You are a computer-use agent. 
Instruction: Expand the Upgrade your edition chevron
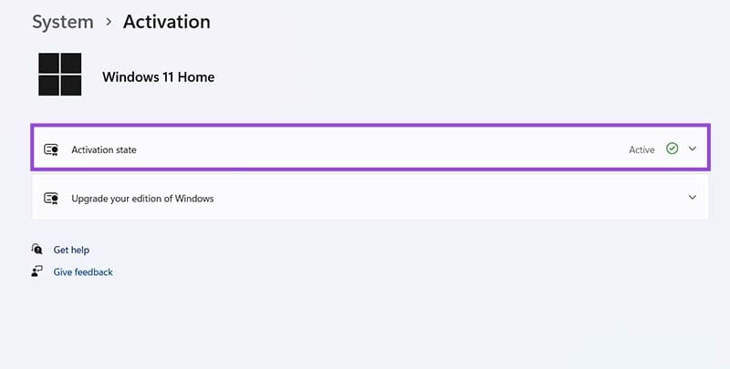click(x=693, y=197)
